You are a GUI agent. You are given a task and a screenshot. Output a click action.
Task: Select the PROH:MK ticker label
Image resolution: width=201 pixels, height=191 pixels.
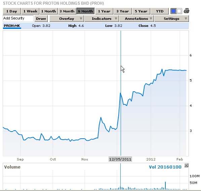(12, 26)
